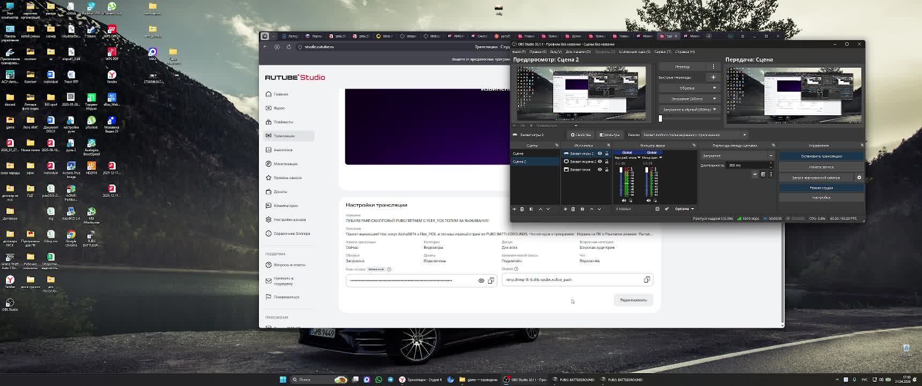The width and height of the screenshot is (922, 386).
Task: Open Свойства of selected source
Action: [581, 135]
